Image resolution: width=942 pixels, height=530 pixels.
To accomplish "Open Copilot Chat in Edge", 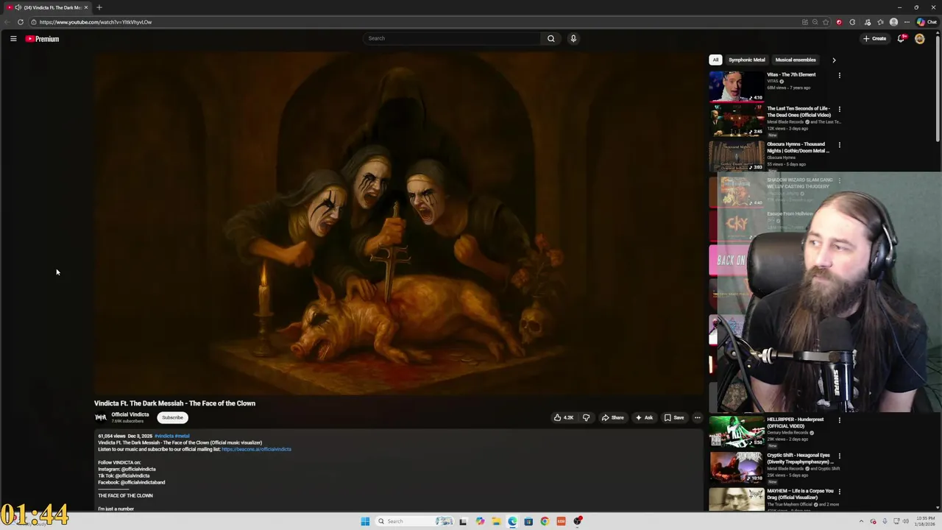I will click(x=927, y=22).
